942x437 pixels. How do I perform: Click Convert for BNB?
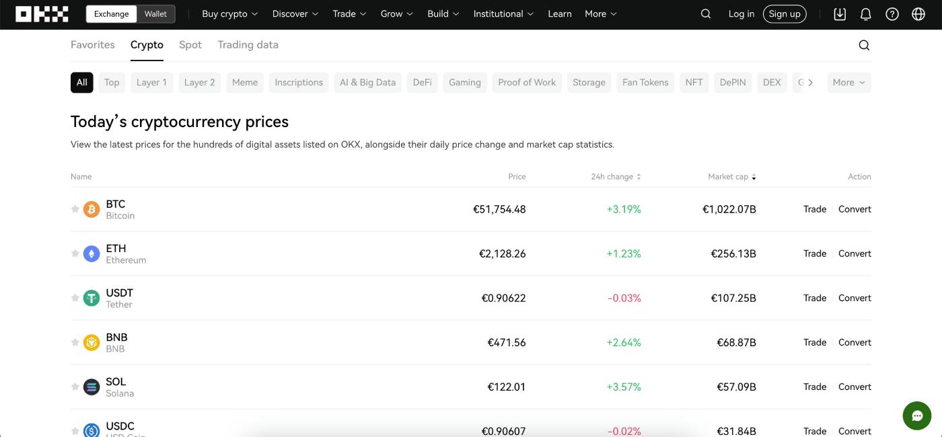pos(855,342)
